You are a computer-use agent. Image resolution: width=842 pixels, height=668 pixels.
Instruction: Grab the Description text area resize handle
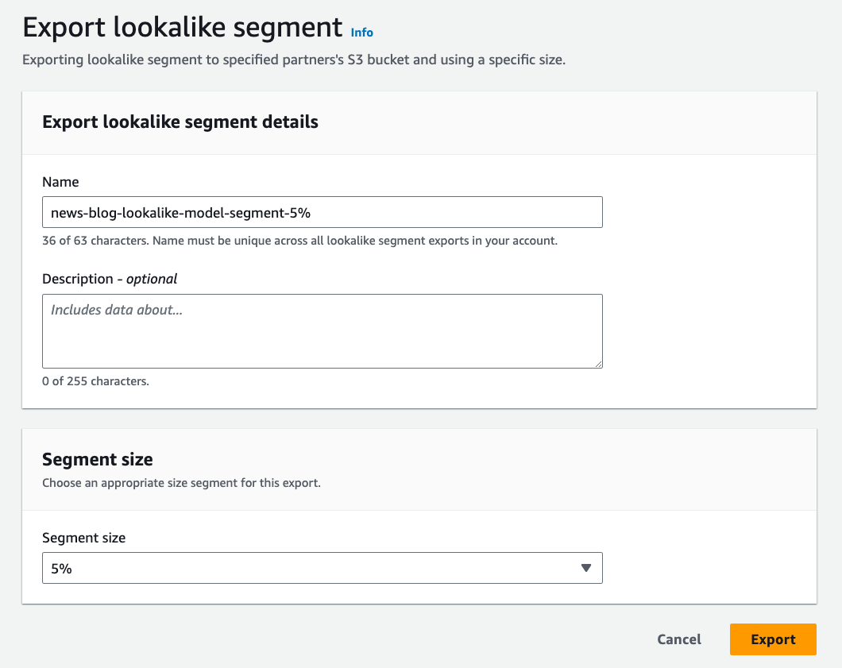[x=598, y=363]
